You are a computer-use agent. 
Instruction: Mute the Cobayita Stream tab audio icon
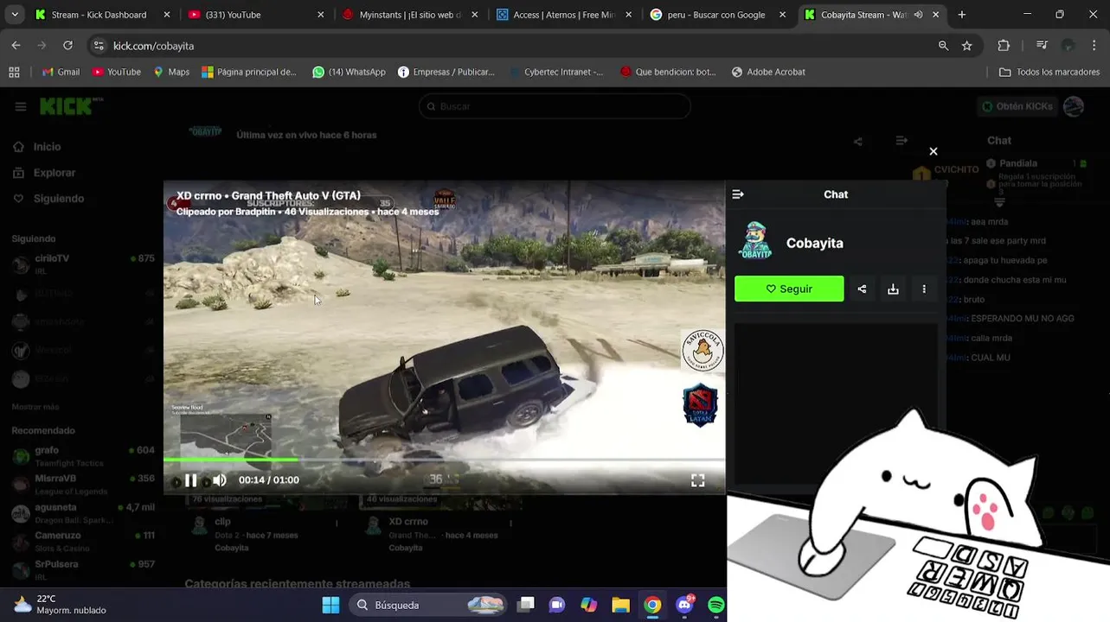click(918, 15)
